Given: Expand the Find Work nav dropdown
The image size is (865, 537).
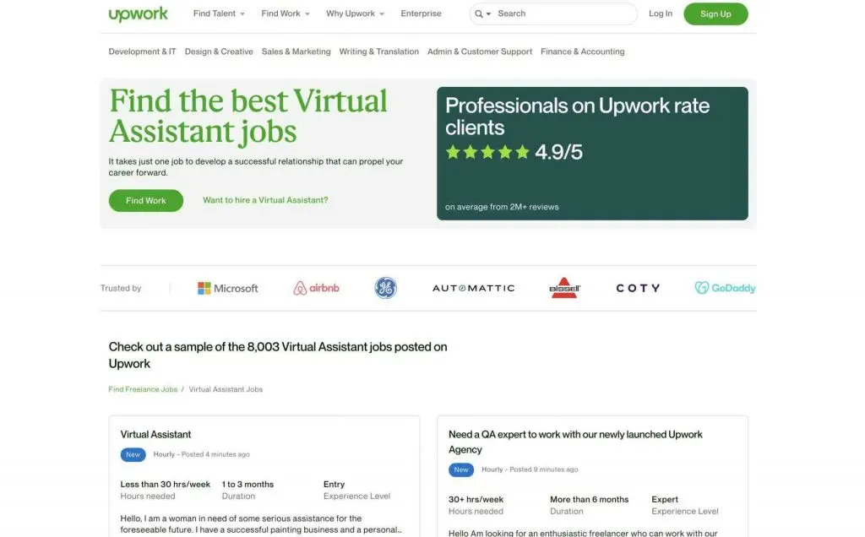Looking at the screenshot, I should click(286, 14).
